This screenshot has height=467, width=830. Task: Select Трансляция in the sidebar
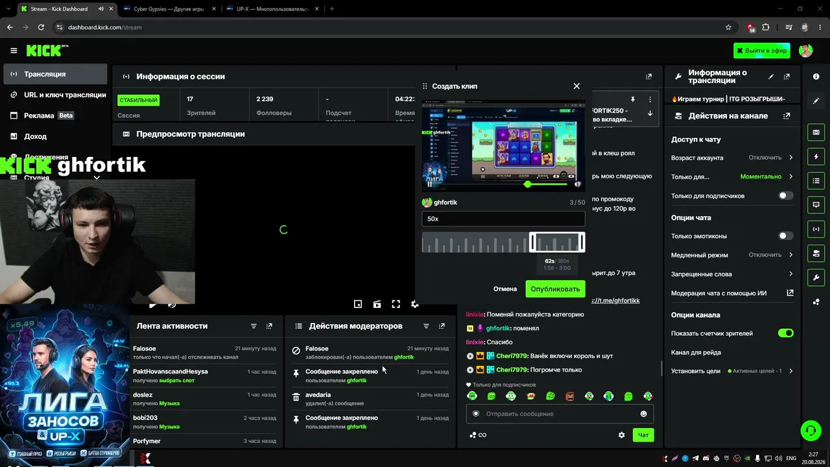[x=56, y=74]
